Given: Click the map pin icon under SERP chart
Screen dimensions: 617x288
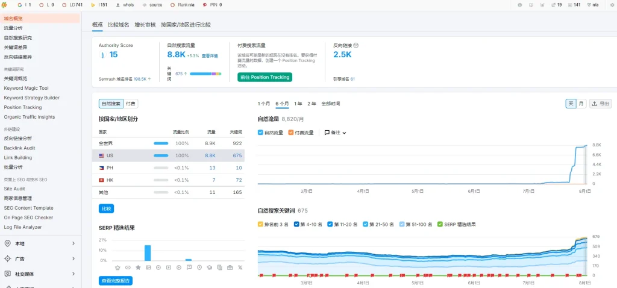Looking at the screenshot, I should 199,268.
